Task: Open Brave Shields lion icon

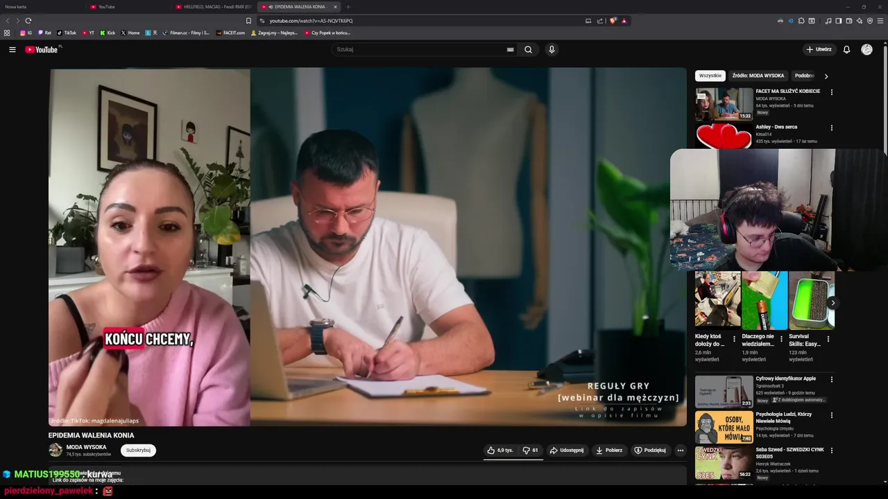Action: pos(613,21)
